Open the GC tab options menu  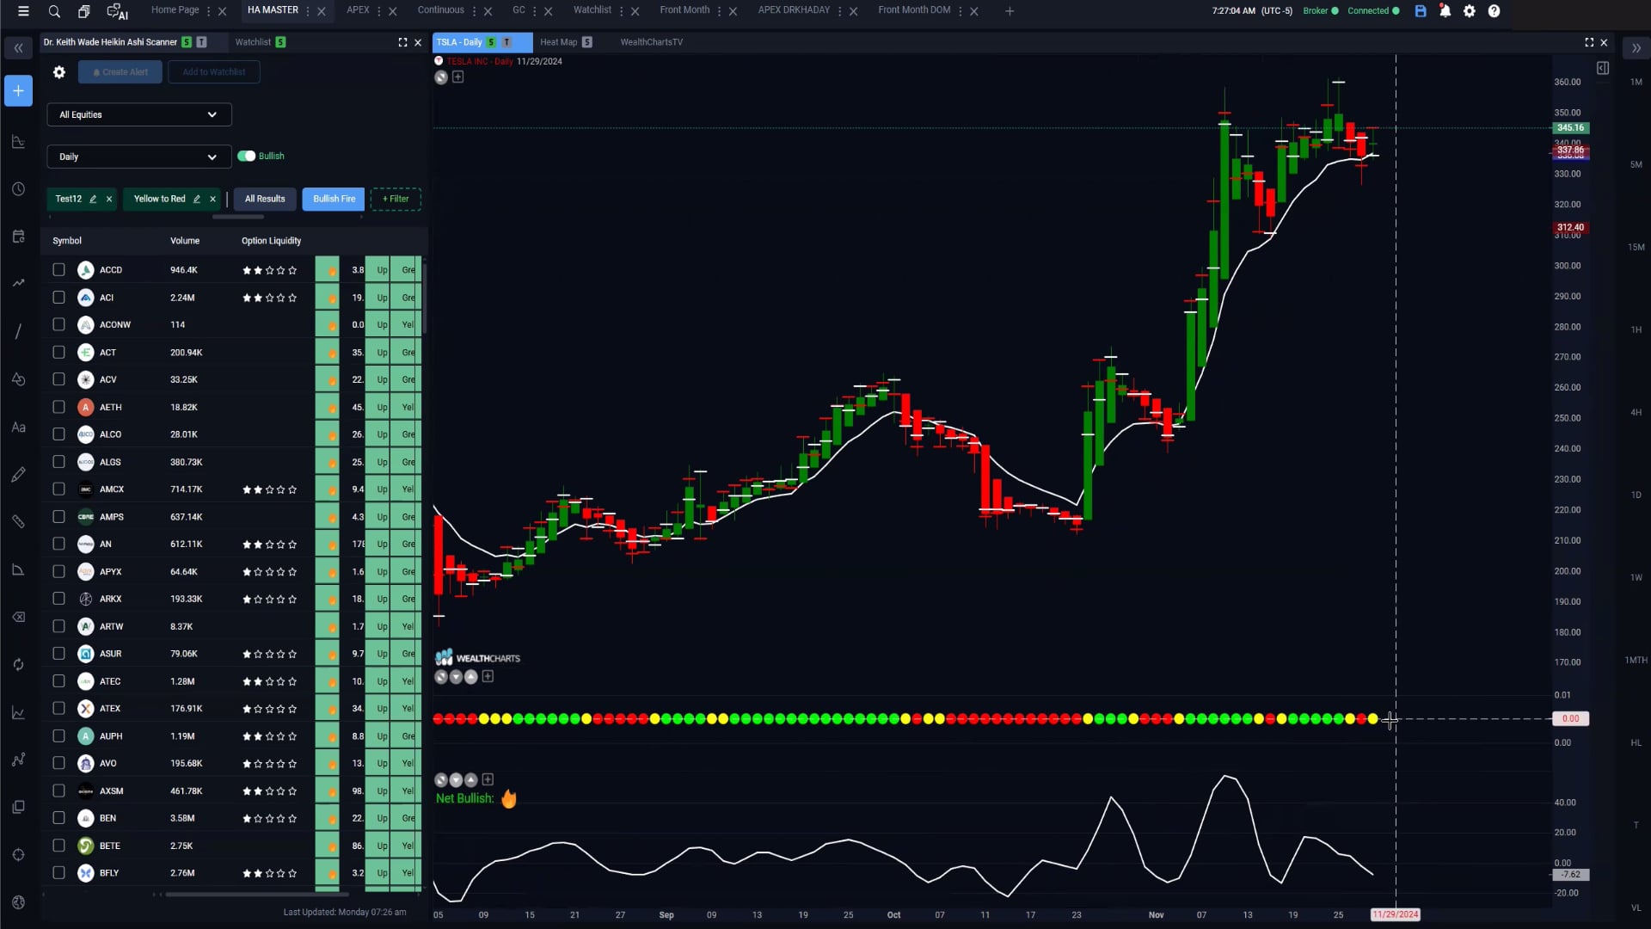[x=534, y=11]
